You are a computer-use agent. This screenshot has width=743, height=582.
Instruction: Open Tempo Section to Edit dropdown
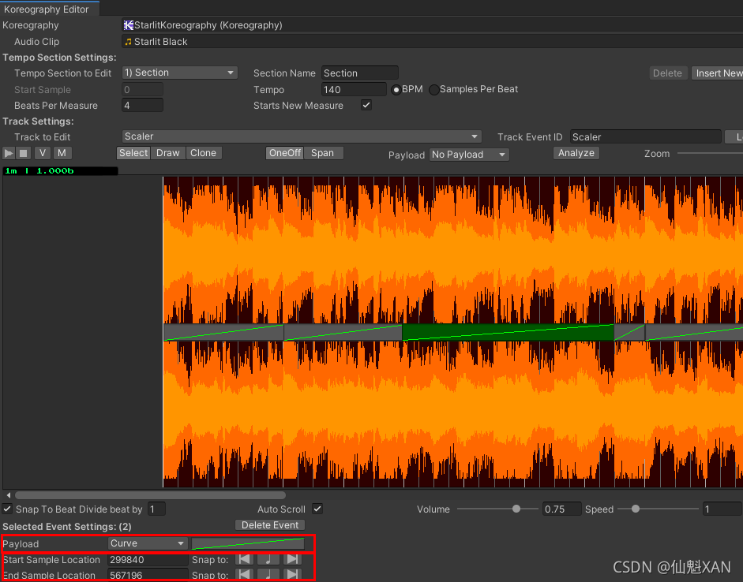tap(179, 73)
